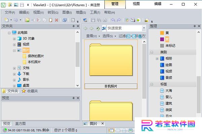Close the 图片 tab at the bottom
This screenshot has height=134, width=202.
tap(103, 124)
